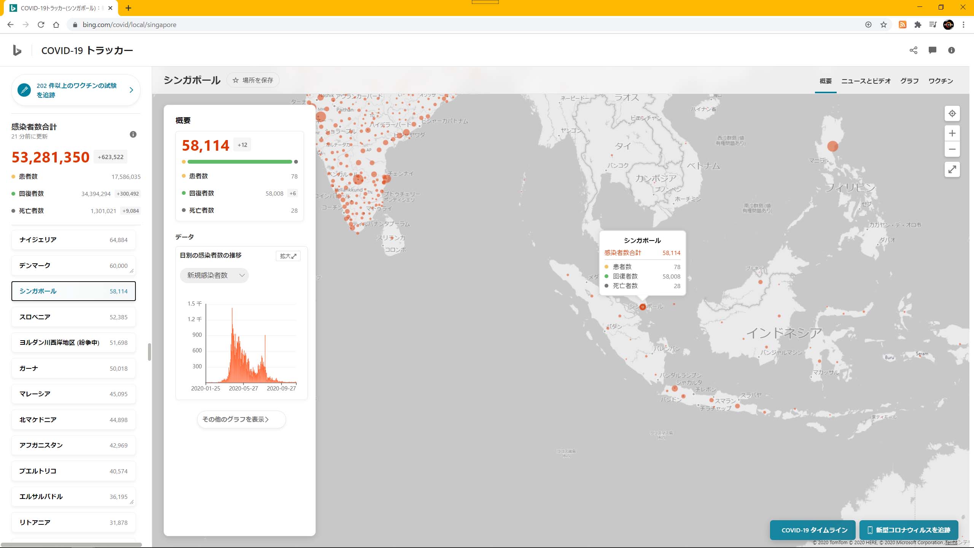Click the locate-me icon on the map

[x=952, y=113]
